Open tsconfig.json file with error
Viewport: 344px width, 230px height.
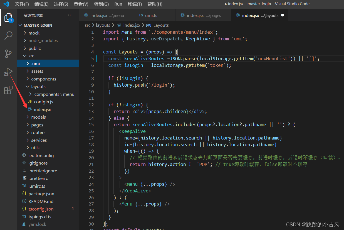coord(41,209)
